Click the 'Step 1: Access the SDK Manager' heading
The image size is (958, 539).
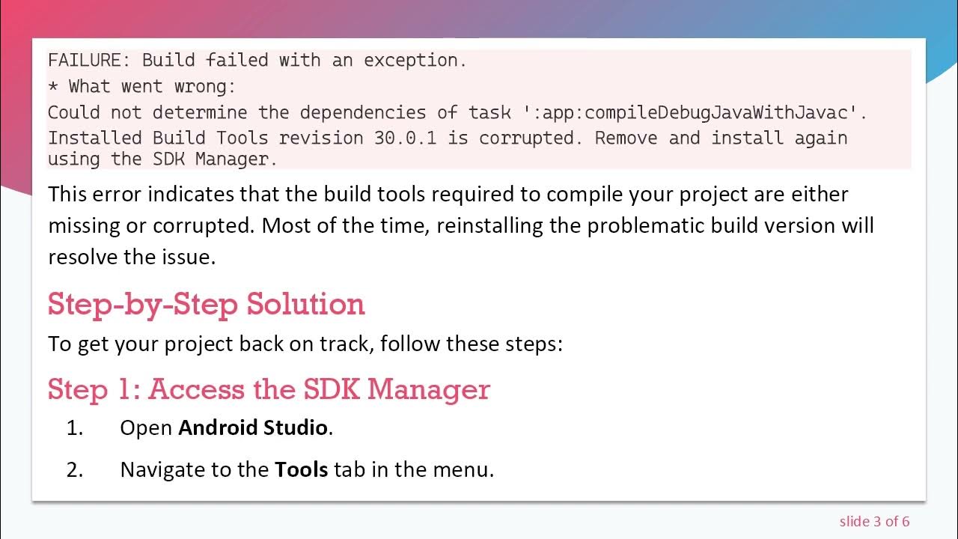(269, 389)
